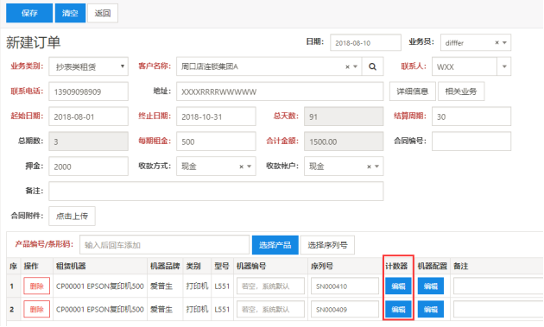544x327 pixels.
Task: Click the 地址 address input field
Action: [280, 91]
